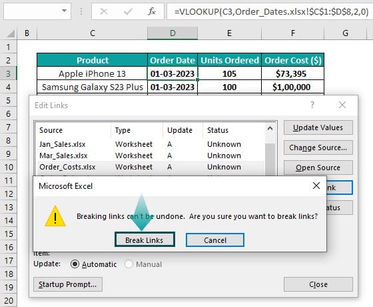Click the Order Cost ($) header cell
This screenshot has height=307, width=373.
(293, 60)
